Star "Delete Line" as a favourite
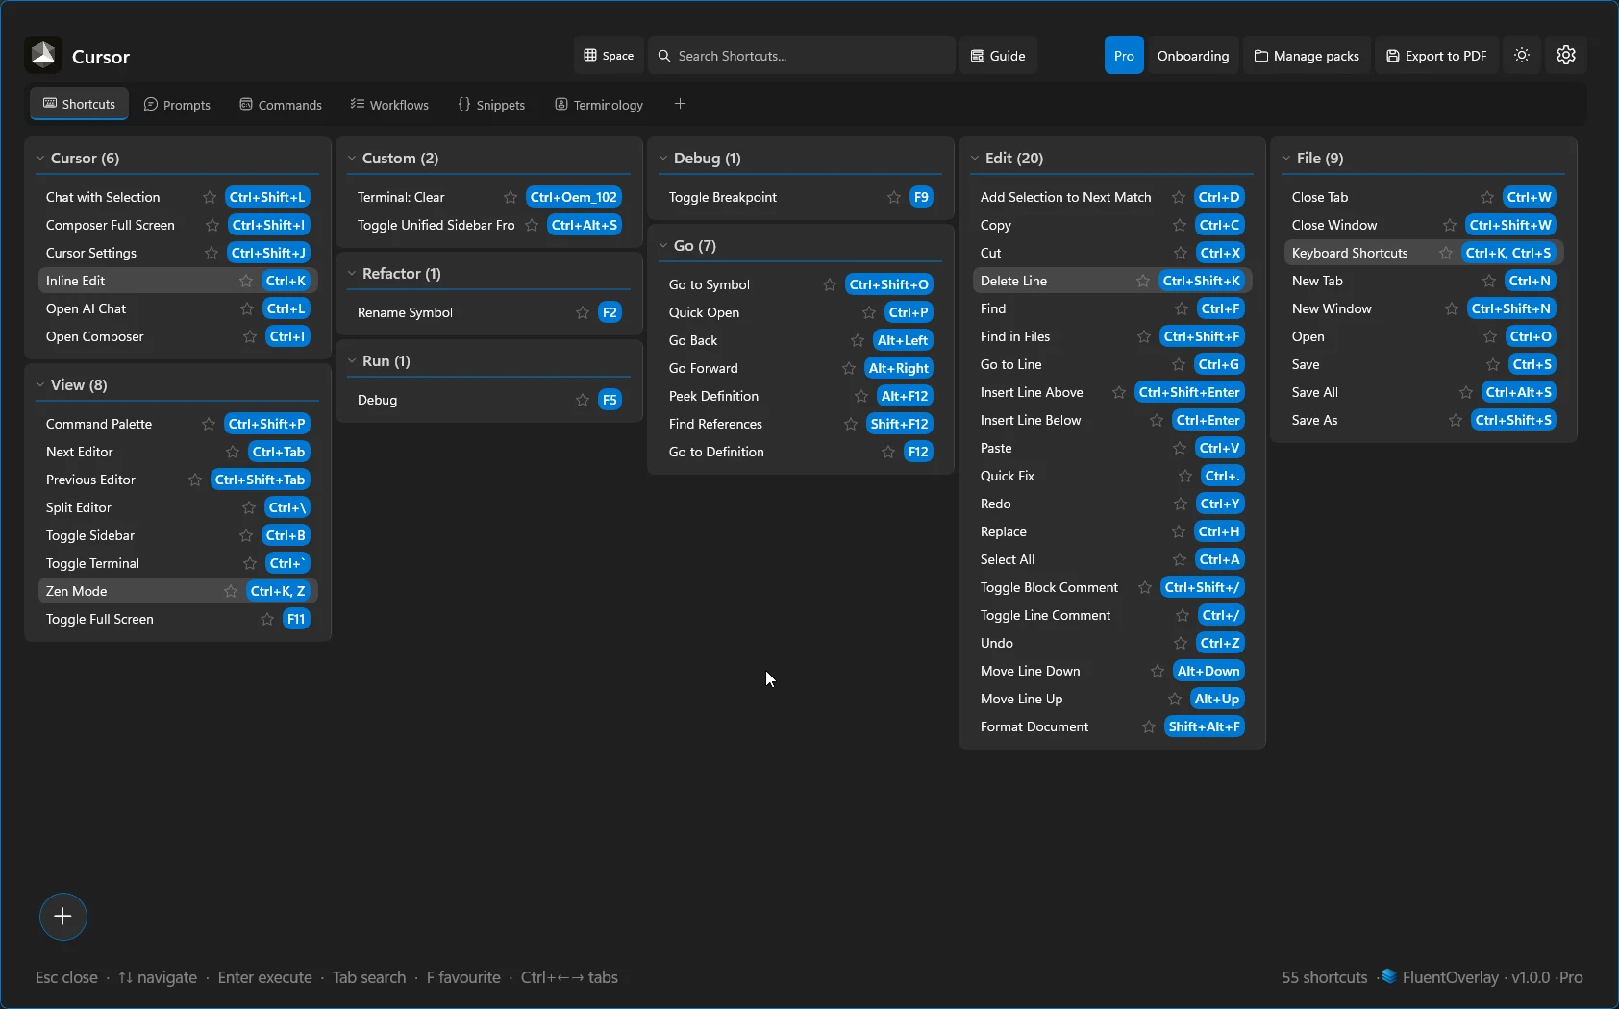This screenshot has height=1009, width=1619. (x=1142, y=281)
